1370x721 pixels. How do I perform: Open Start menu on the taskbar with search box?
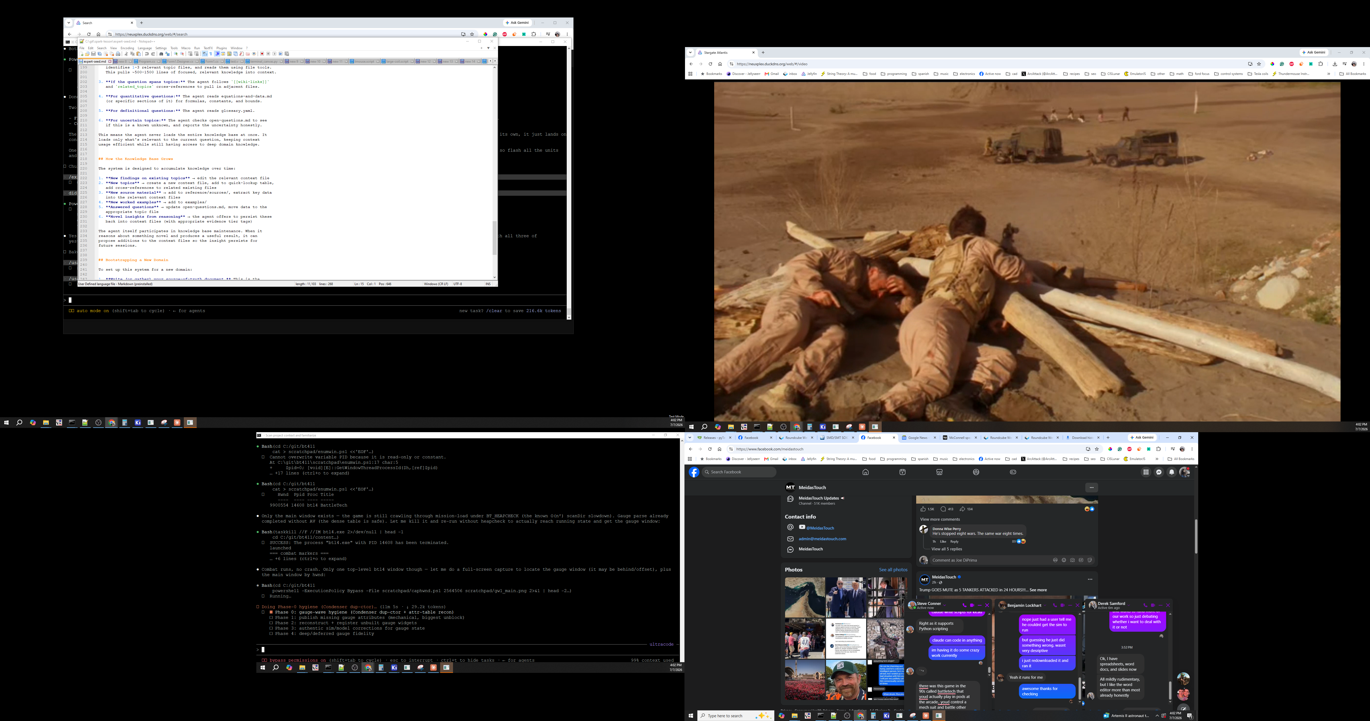(x=691, y=716)
